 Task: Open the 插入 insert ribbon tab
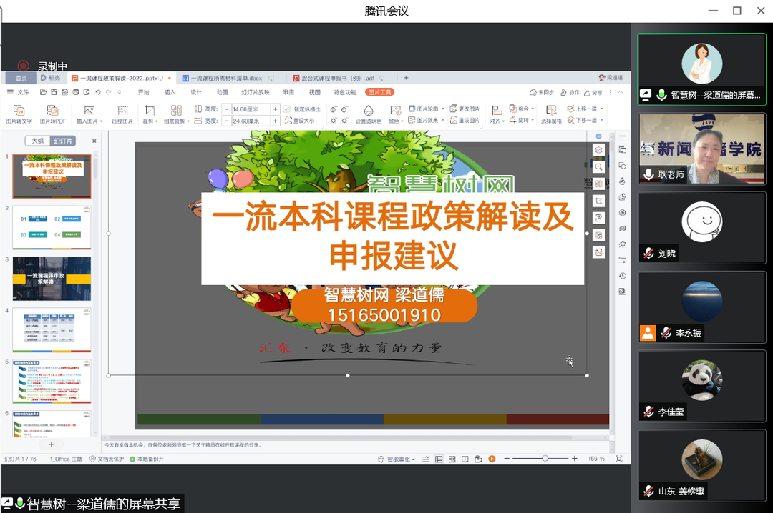point(170,92)
